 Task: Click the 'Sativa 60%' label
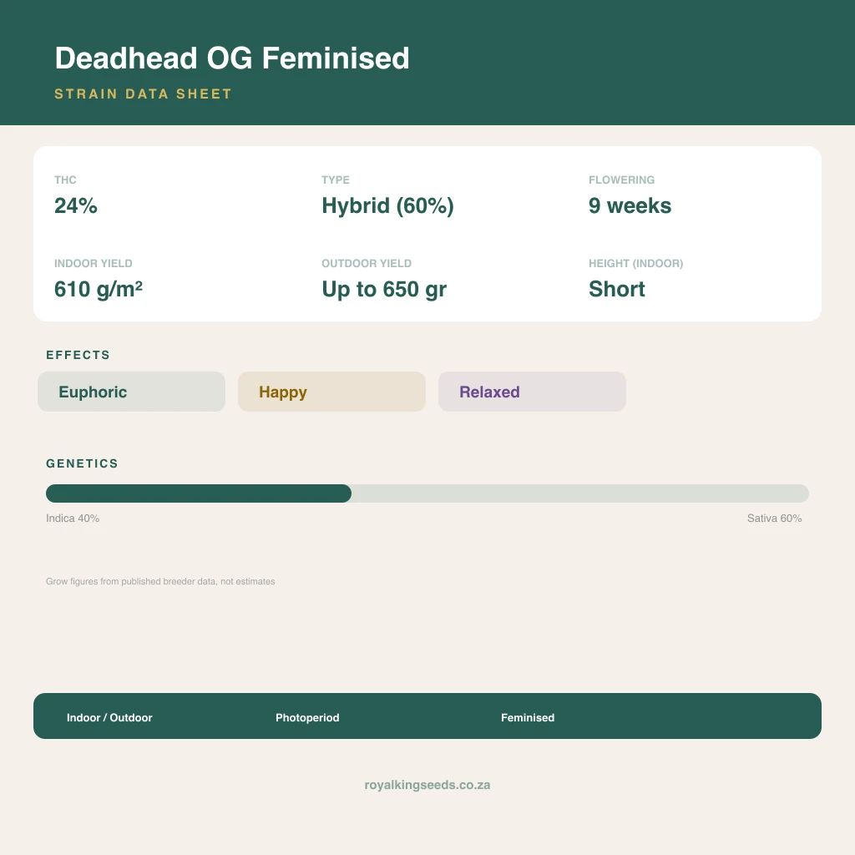(774, 518)
